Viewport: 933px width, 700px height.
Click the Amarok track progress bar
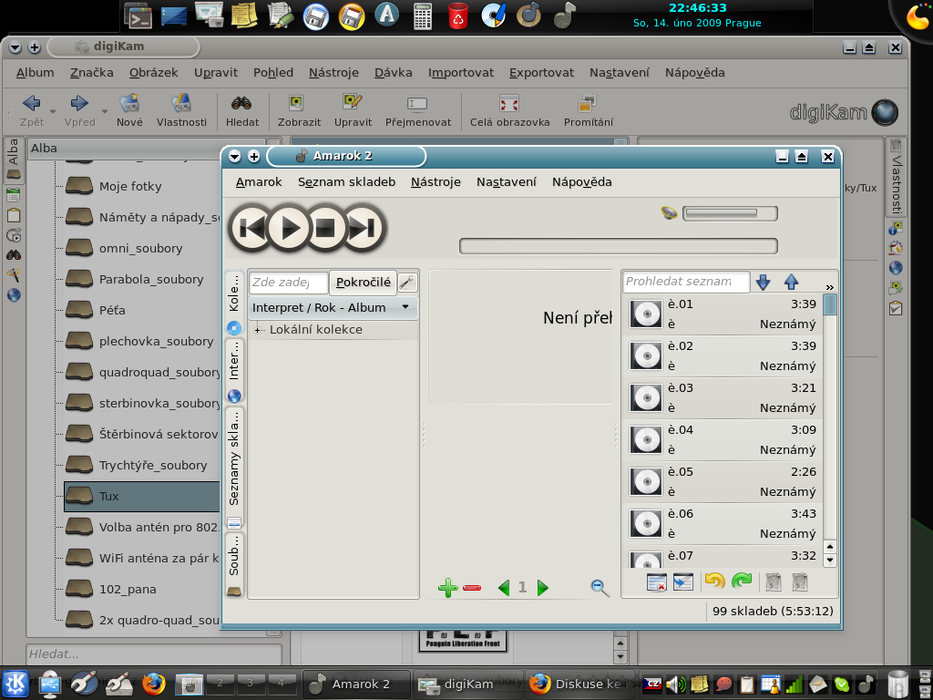(619, 246)
